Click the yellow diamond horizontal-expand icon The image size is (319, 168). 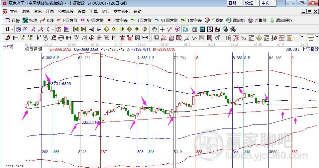tap(122, 29)
